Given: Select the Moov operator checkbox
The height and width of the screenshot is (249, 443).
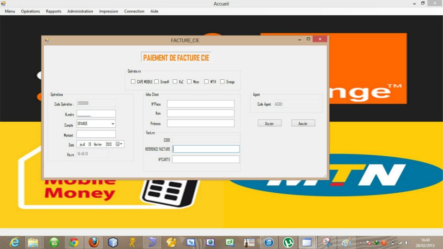Looking at the screenshot, I should [189, 82].
